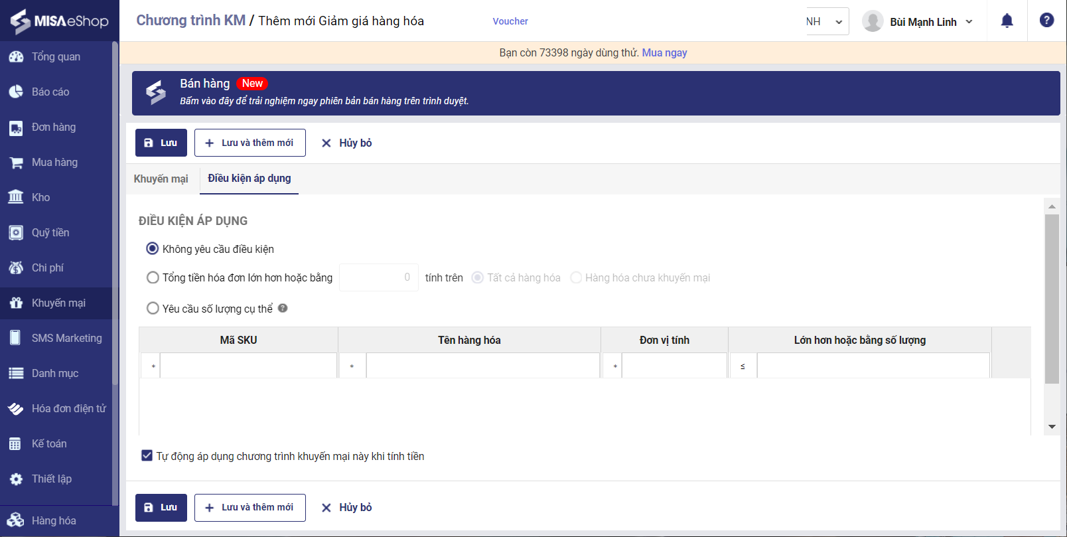This screenshot has width=1067, height=537.
Task: Click the notification bell icon
Action: 1007,21
